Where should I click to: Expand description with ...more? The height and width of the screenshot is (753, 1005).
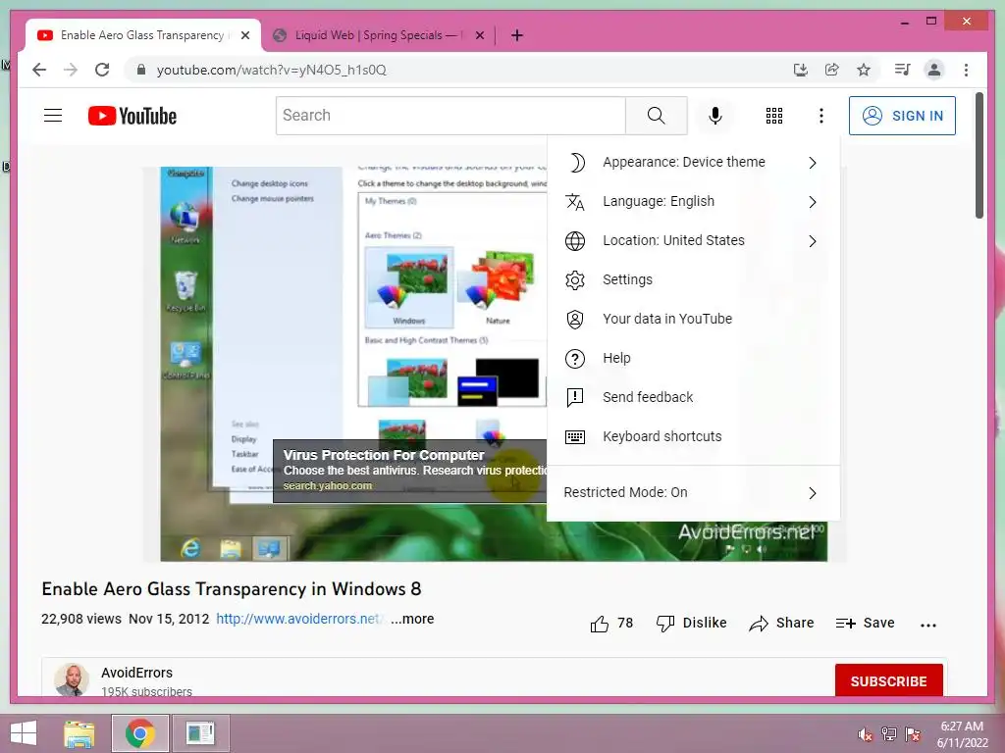tap(412, 619)
